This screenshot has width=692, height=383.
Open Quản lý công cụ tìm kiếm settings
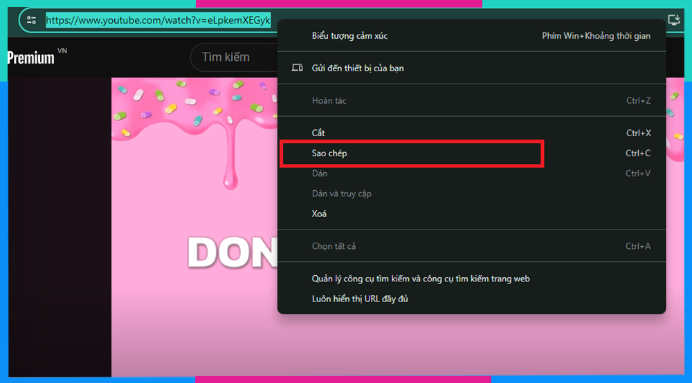coord(421,279)
